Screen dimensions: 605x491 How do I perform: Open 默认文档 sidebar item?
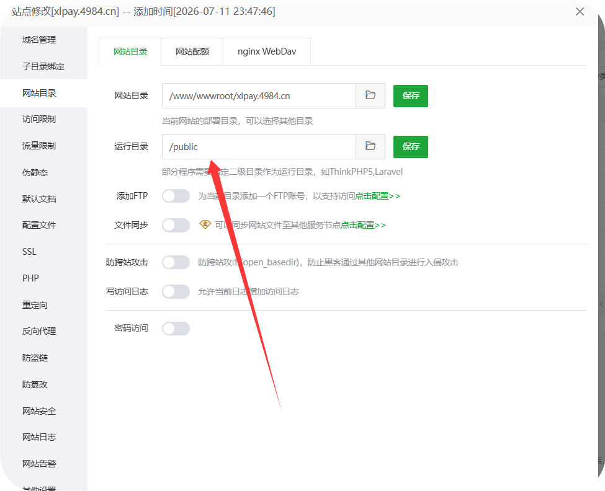point(39,199)
